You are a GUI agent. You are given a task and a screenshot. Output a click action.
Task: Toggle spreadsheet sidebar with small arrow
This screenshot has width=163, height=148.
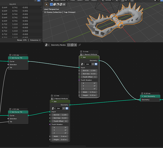coord(41,7)
